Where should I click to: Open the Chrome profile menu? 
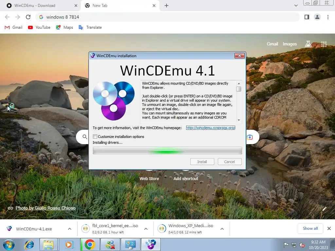[x=317, y=17]
